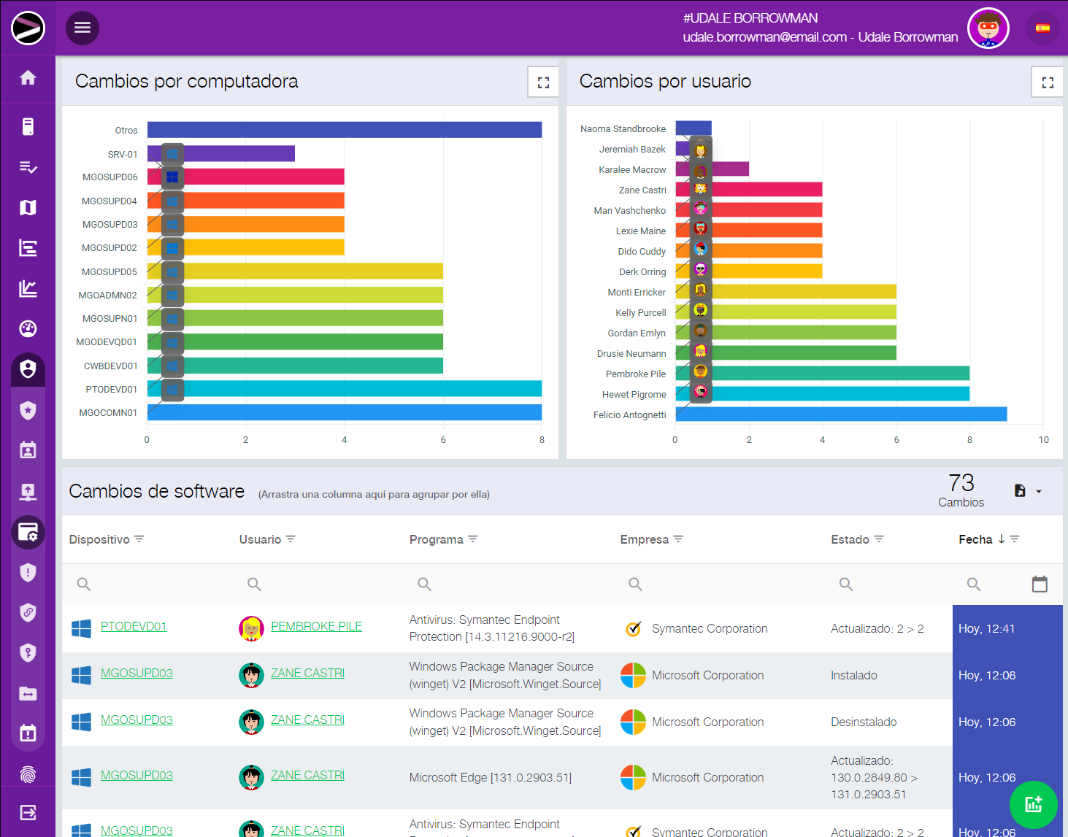Open the Estado column filter menu
This screenshot has width=1068, height=837.
coord(879,539)
